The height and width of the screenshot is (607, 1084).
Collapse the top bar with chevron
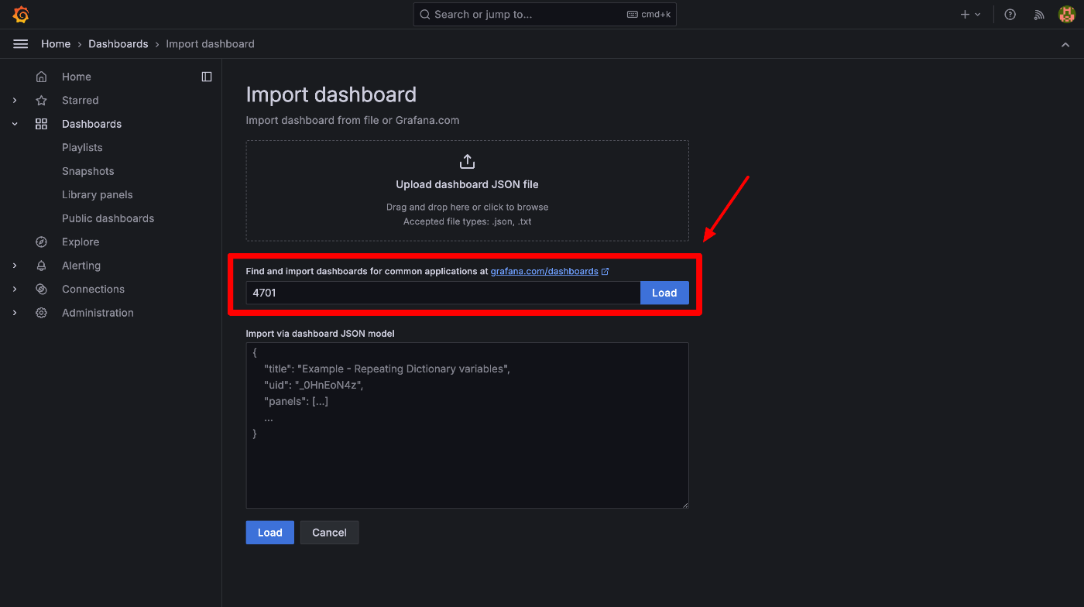(x=1065, y=44)
